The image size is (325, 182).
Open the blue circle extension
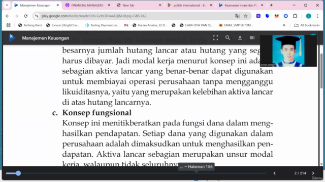(286, 16)
